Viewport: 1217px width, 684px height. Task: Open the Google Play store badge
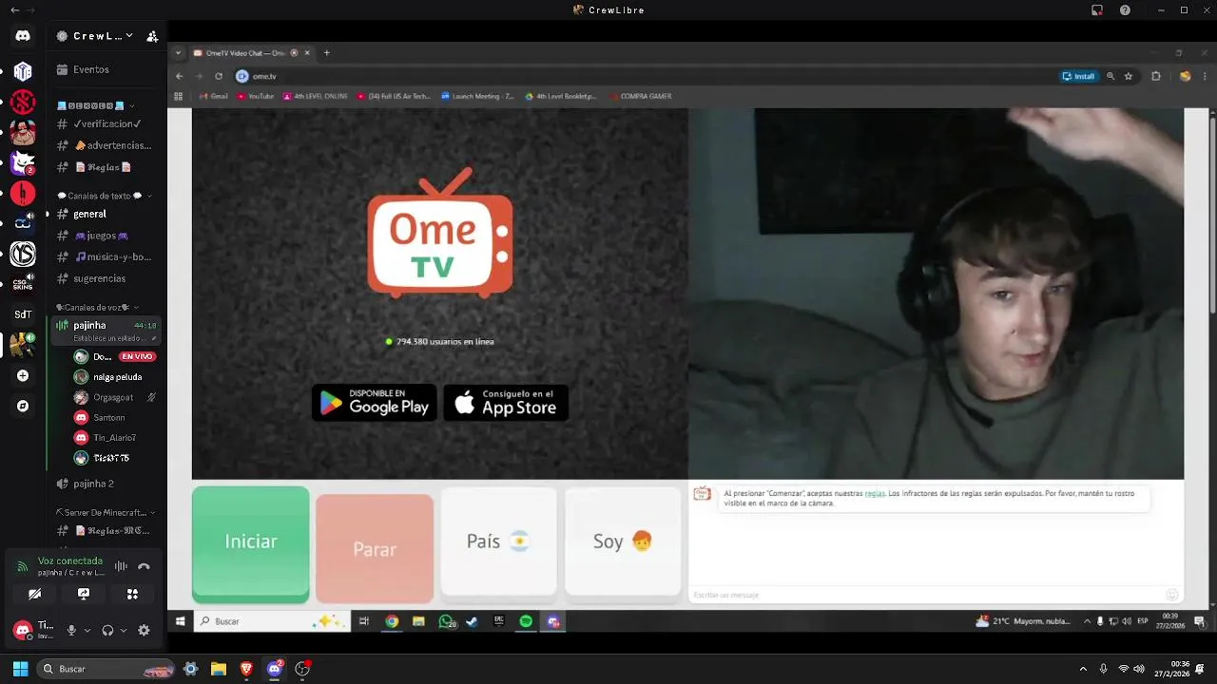(375, 403)
